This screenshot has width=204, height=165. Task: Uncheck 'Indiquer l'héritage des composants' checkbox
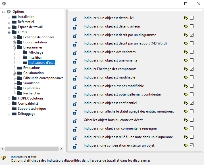[192, 69]
